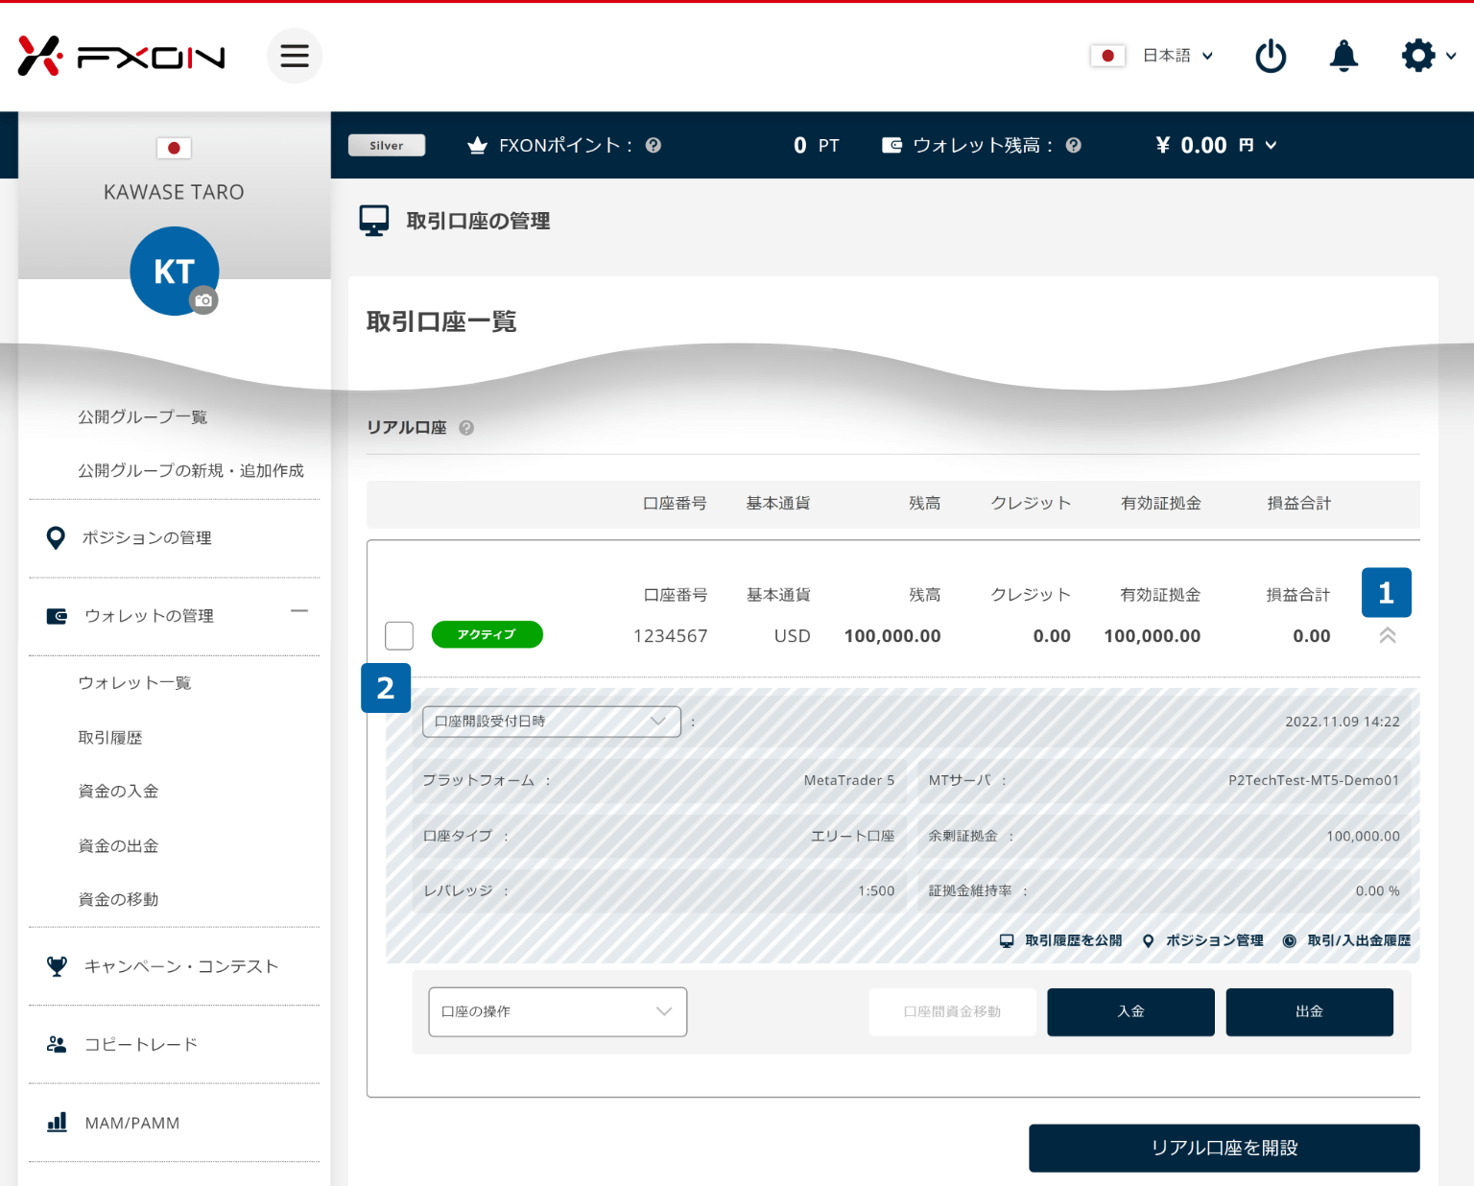Click リアル口座を開設 button
1474x1186 pixels.
(1224, 1148)
